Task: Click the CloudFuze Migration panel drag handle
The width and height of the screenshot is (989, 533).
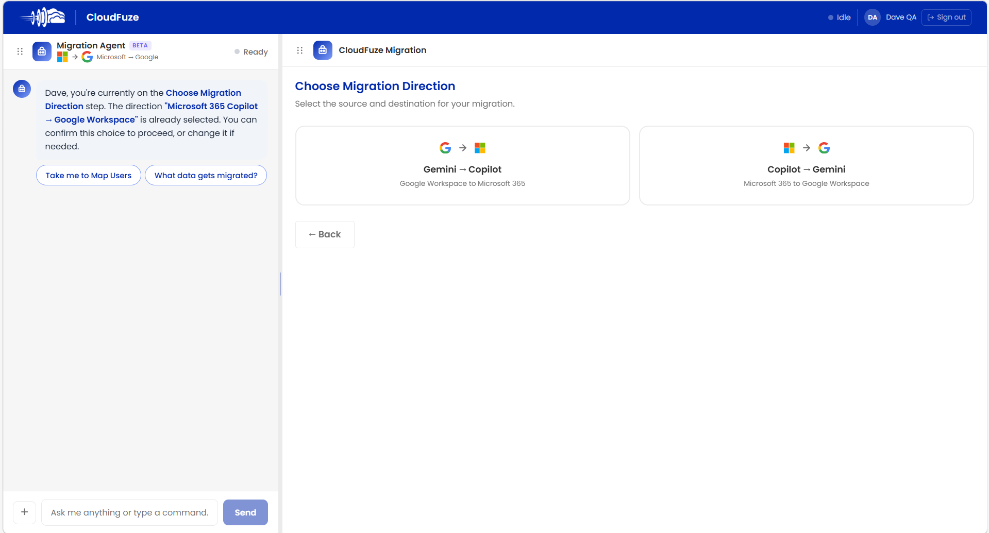Action: pyautogui.click(x=300, y=50)
